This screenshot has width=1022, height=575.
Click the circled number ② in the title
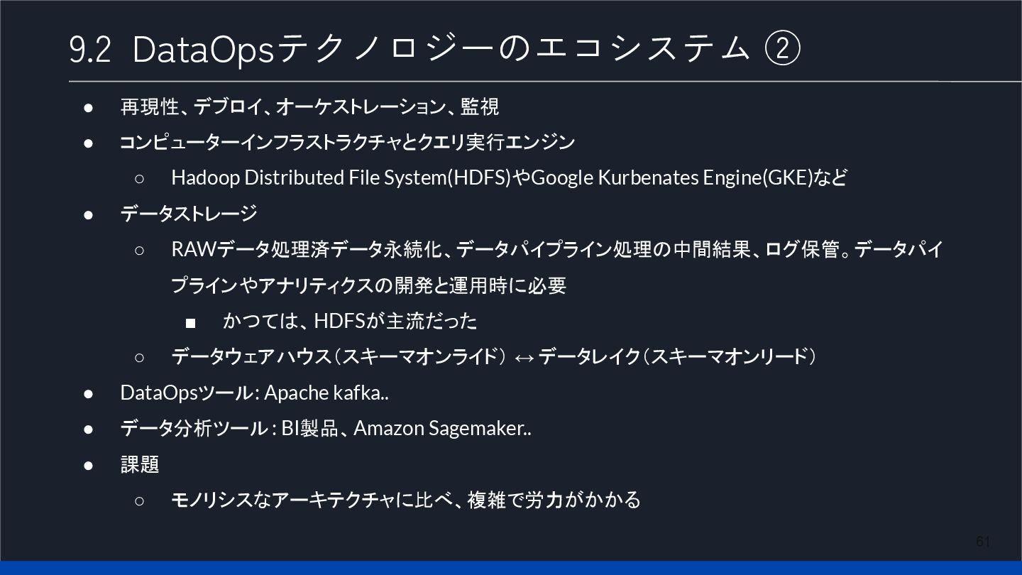(x=782, y=50)
